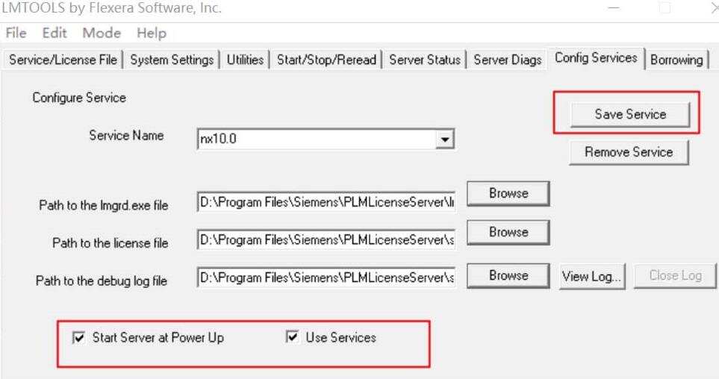Toggle Start Server at Power Up checkbox
719x379 pixels.
[x=79, y=338]
